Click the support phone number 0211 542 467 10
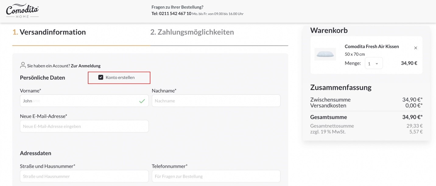The image size is (436, 186). click(x=175, y=14)
